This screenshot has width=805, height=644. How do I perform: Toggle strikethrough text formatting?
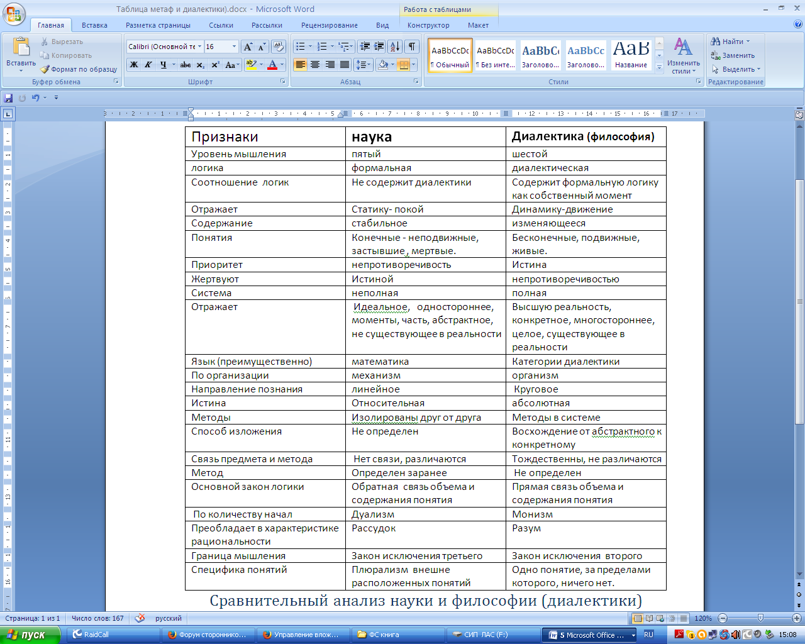click(185, 65)
